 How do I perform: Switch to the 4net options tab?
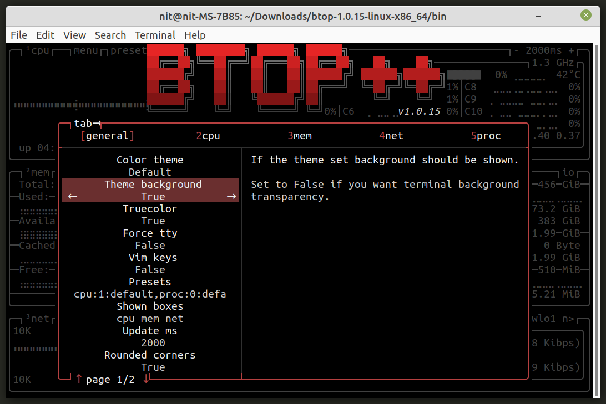point(391,136)
